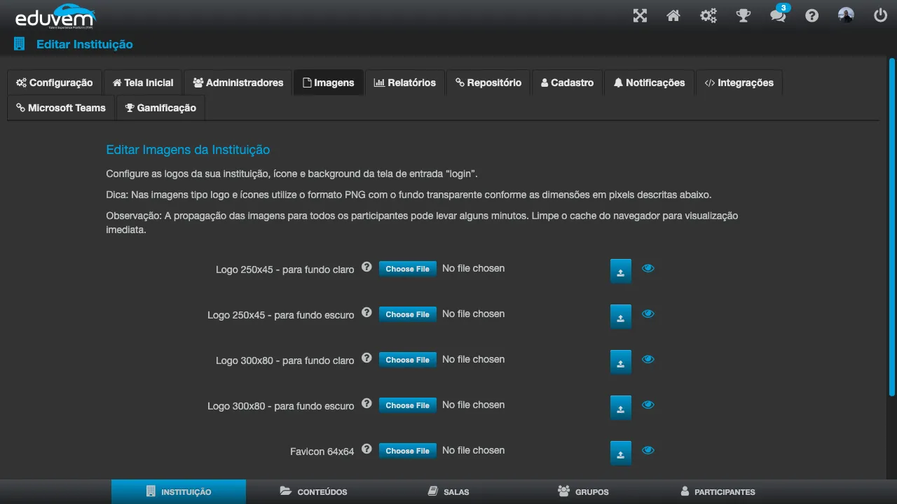Upload the Logo 300x80 fundo claro image
Image resolution: width=897 pixels, height=504 pixels.
tap(621, 362)
